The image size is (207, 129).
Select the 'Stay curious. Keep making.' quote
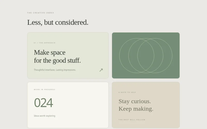point(136,105)
